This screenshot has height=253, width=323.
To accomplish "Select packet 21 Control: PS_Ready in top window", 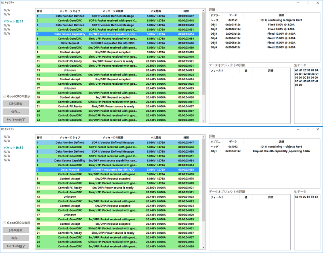I will 117,107.
